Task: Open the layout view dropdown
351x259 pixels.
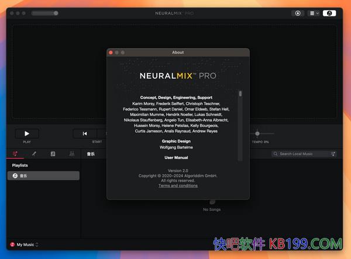Action: [314, 13]
